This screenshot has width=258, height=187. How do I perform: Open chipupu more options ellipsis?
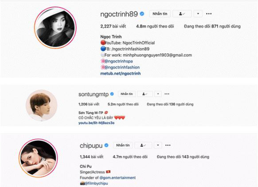pos(168,145)
